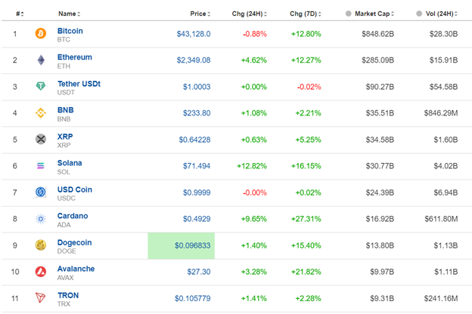Click the Ethereum diamond logo icon

41,60
